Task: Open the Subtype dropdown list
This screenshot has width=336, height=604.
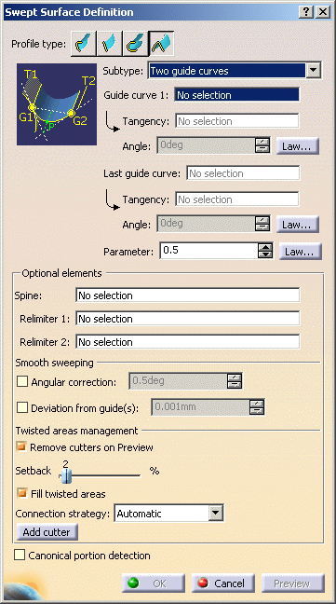Action: 314,71
